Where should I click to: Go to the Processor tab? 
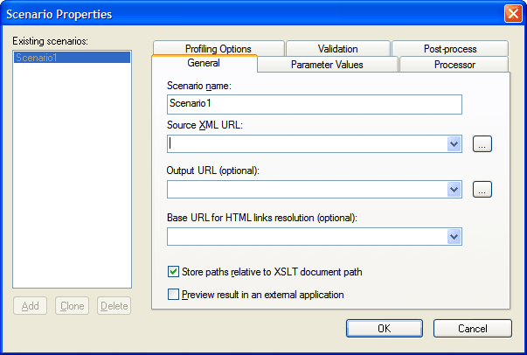pyautogui.click(x=454, y=65)
